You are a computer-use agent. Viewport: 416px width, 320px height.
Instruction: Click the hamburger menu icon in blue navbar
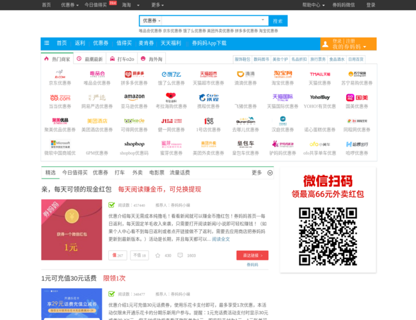[47, 43]
